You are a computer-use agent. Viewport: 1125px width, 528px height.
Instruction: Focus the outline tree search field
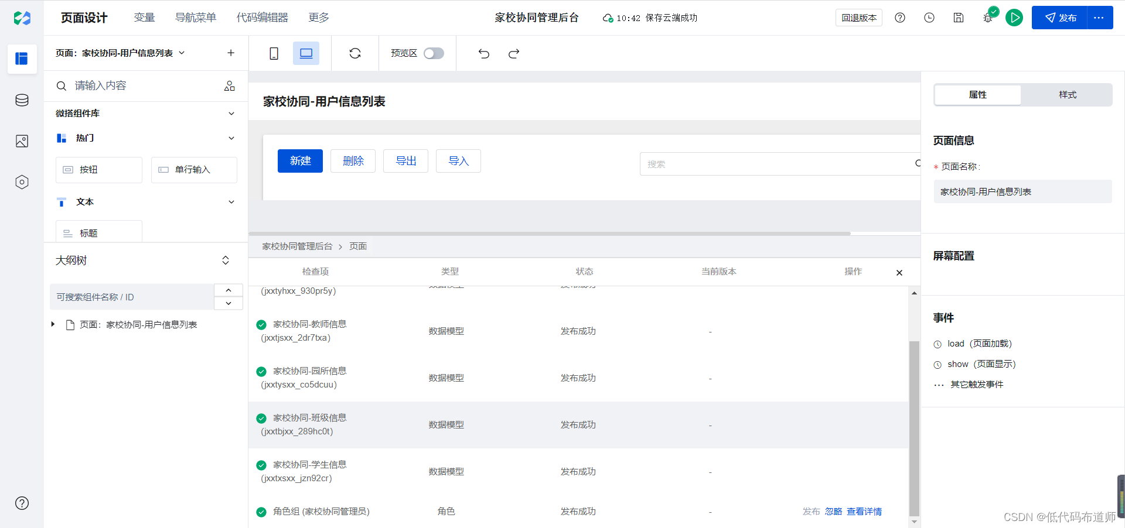pos(132,297)
